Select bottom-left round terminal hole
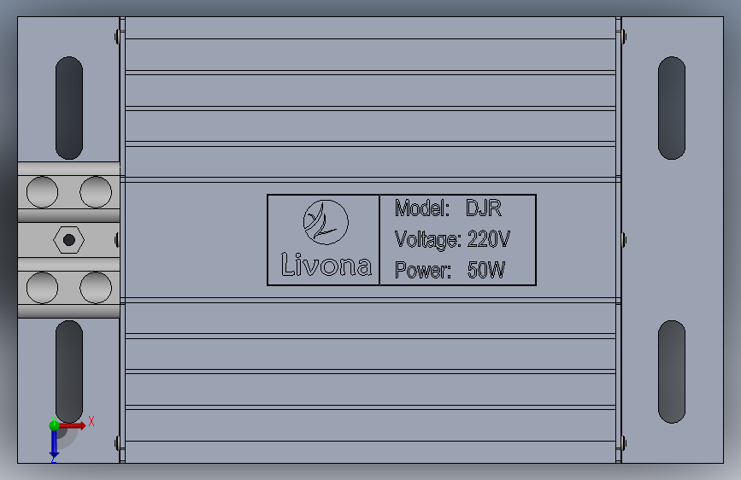The image size is (741, 480). point(43,288)
